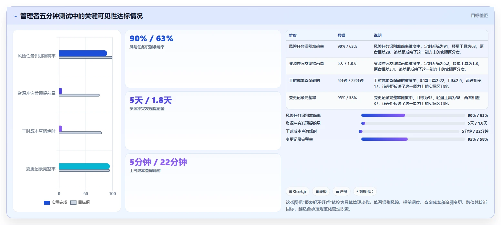
Task: Click the cyan 变更记录完整率 chart bar
Action: tap(84, 166)
